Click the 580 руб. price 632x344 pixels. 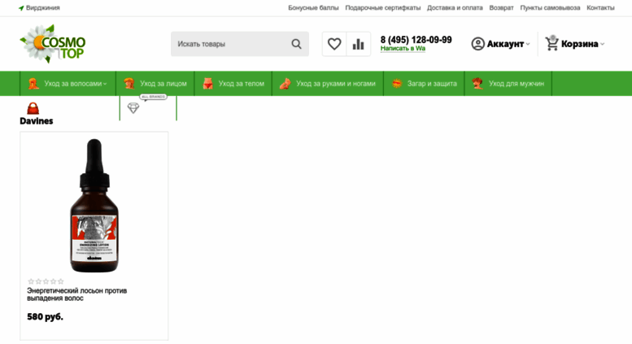[46, 316]
